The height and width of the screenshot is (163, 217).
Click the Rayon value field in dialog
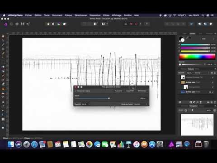(x=142, y=98)
